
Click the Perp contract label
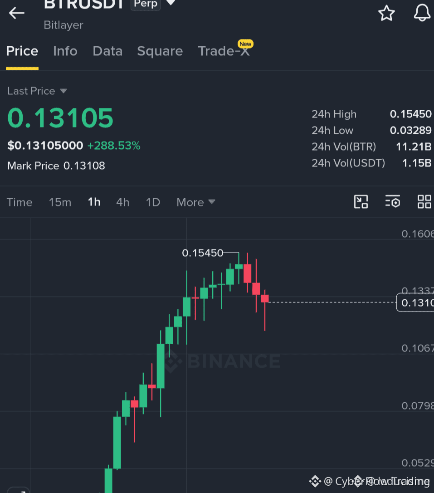[x=146, y=4]
